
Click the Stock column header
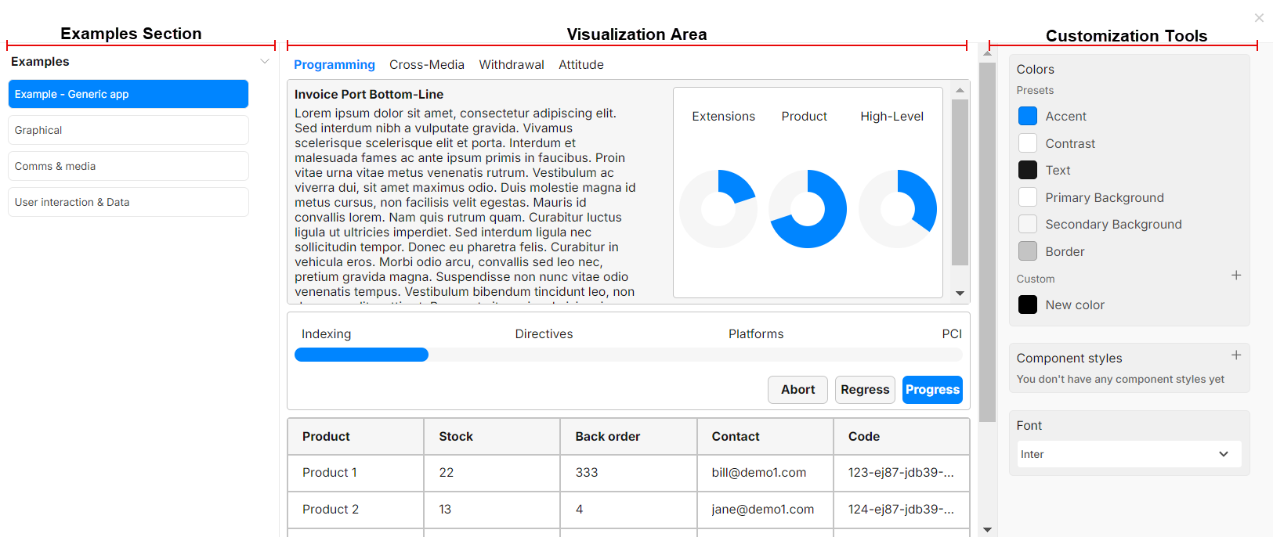pyautogui.click(x=492, y=437)
